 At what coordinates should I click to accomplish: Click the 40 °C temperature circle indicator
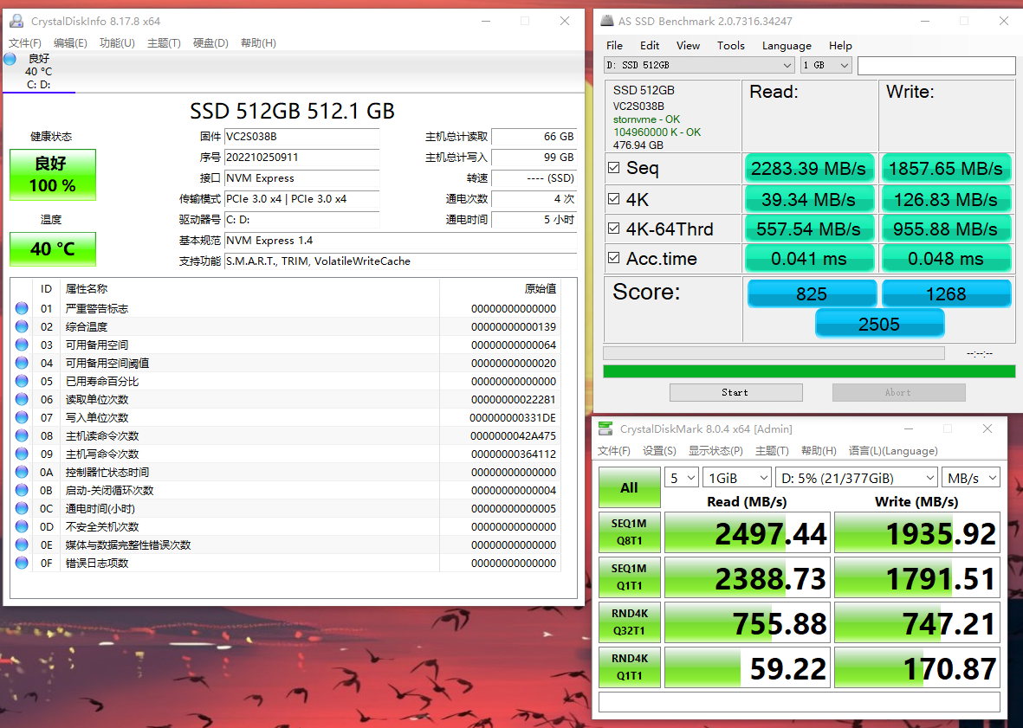(x=10, y=59)
